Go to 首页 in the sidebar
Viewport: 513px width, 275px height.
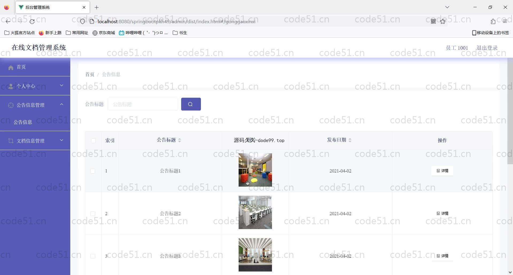35,67
